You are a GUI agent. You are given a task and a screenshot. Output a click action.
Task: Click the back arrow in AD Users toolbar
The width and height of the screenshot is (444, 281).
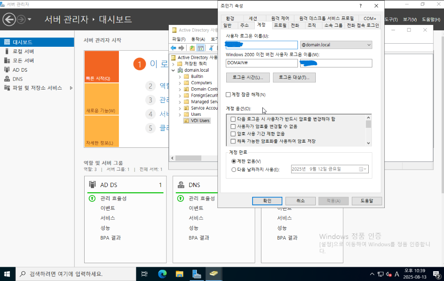(173, 48)
